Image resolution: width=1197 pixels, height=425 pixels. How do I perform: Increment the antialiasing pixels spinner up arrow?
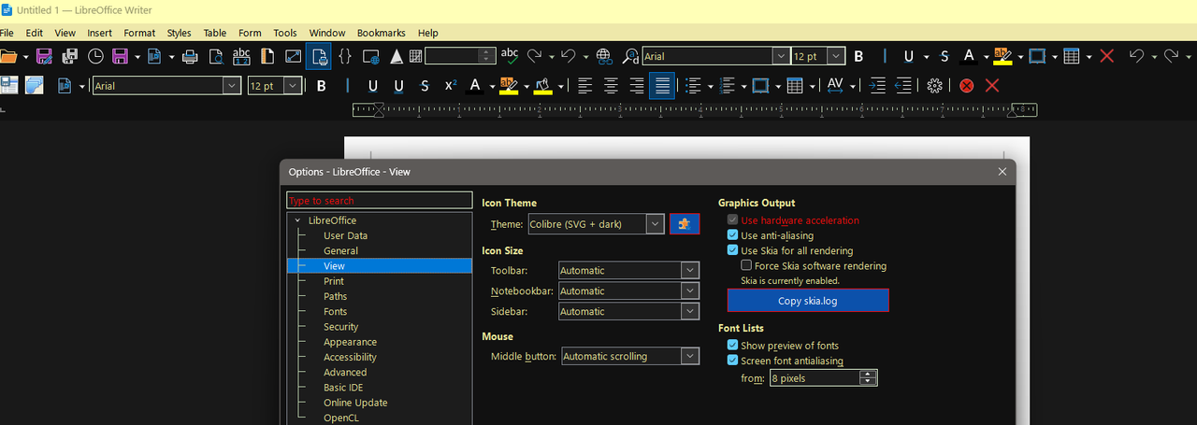coord(869,375)
